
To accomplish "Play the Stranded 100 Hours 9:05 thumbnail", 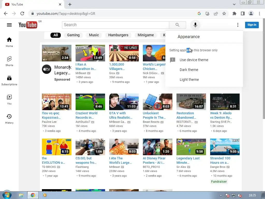I will coord(225,147).
